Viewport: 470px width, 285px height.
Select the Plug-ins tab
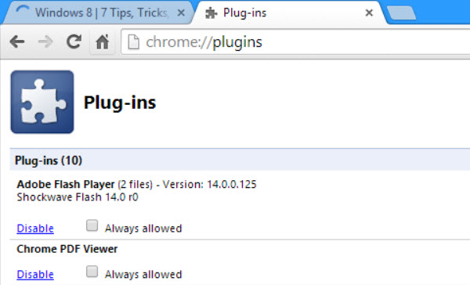(289, 13)
